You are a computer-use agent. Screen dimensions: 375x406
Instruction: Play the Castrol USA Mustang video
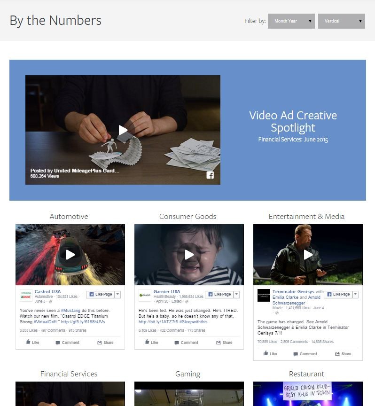click(x=70, y=255)
